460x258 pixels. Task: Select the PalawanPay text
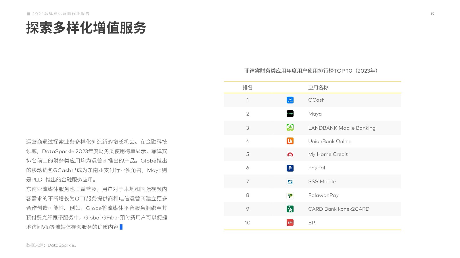point(323,195)
